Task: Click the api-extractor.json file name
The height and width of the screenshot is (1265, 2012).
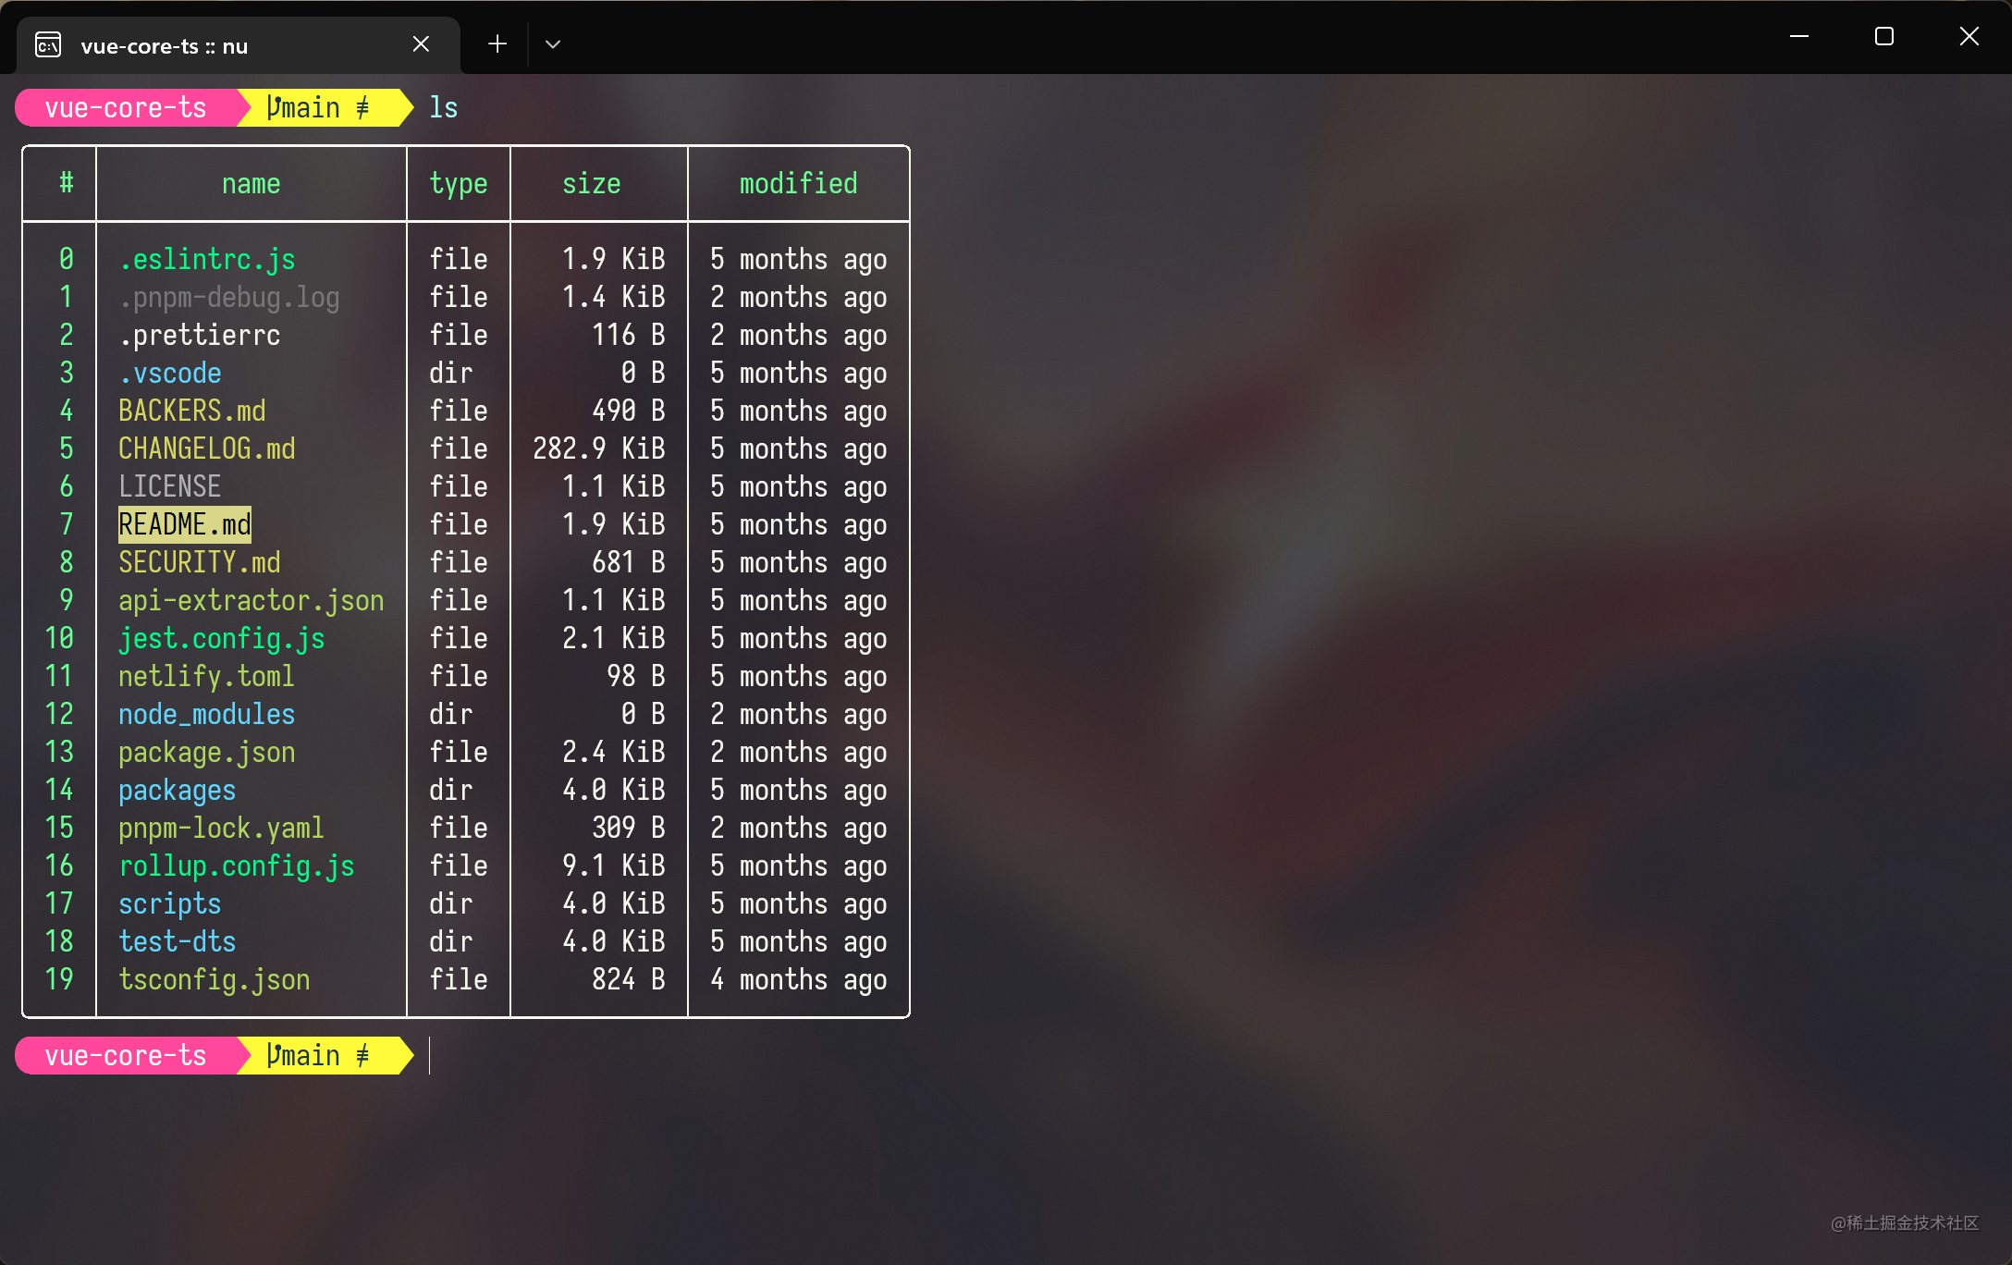Action: point(251,601)
